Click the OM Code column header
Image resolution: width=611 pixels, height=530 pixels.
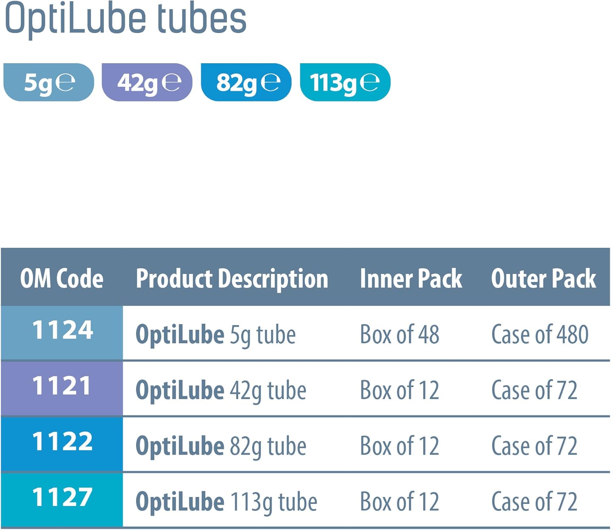[62, 278]
